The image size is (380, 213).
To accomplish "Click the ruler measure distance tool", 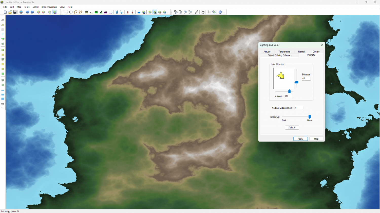I will coord(197,12).
